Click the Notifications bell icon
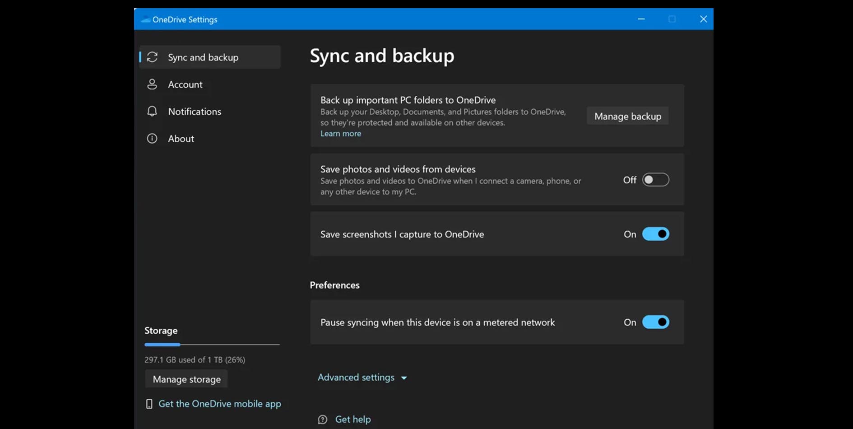 (152, 111)
